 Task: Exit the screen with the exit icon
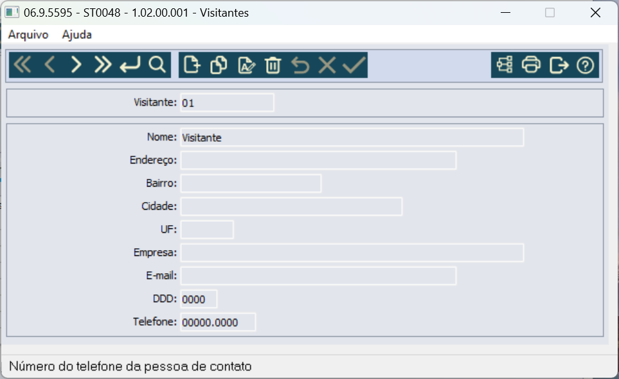tap(559, 65)
